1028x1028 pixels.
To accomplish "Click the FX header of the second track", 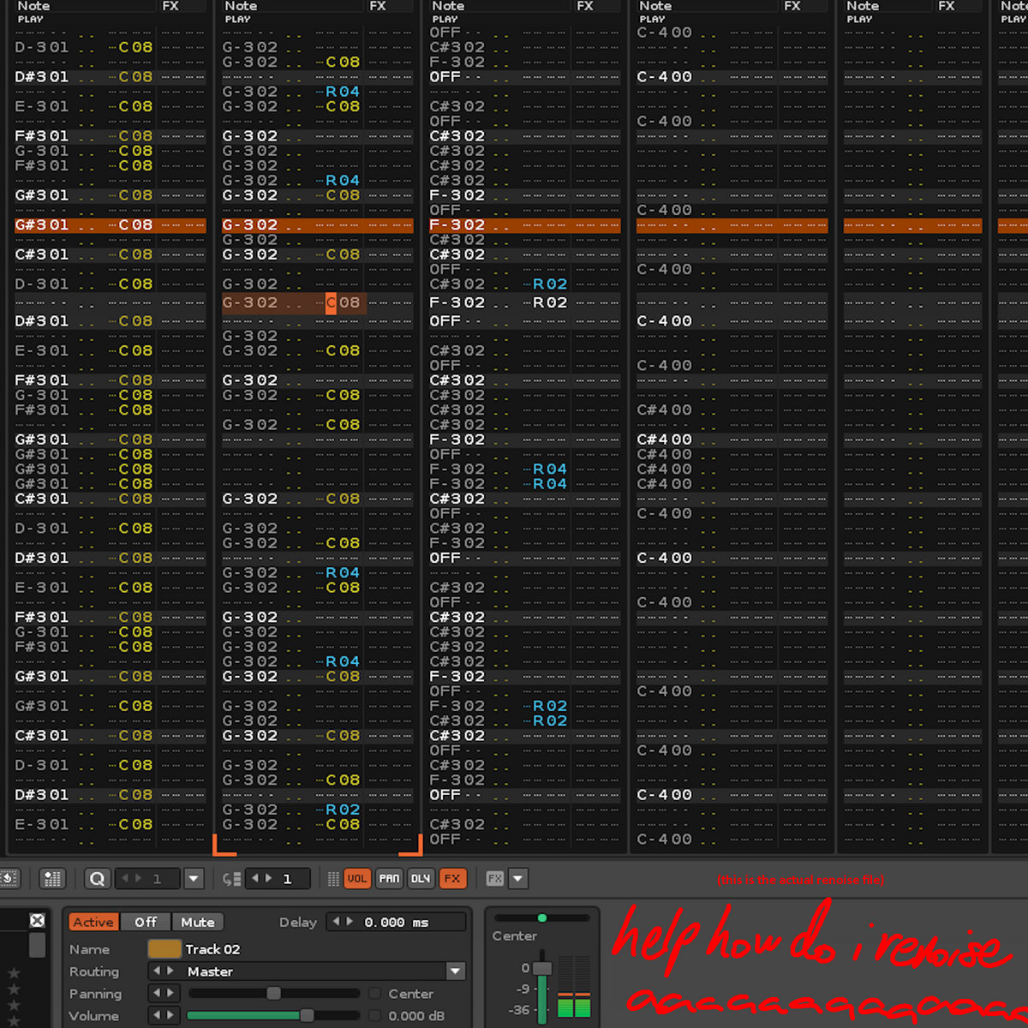I will coord(378,6).
